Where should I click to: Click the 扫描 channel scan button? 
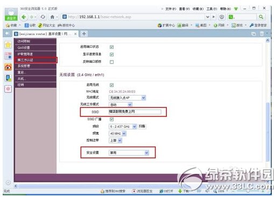[x=142, y=126]
